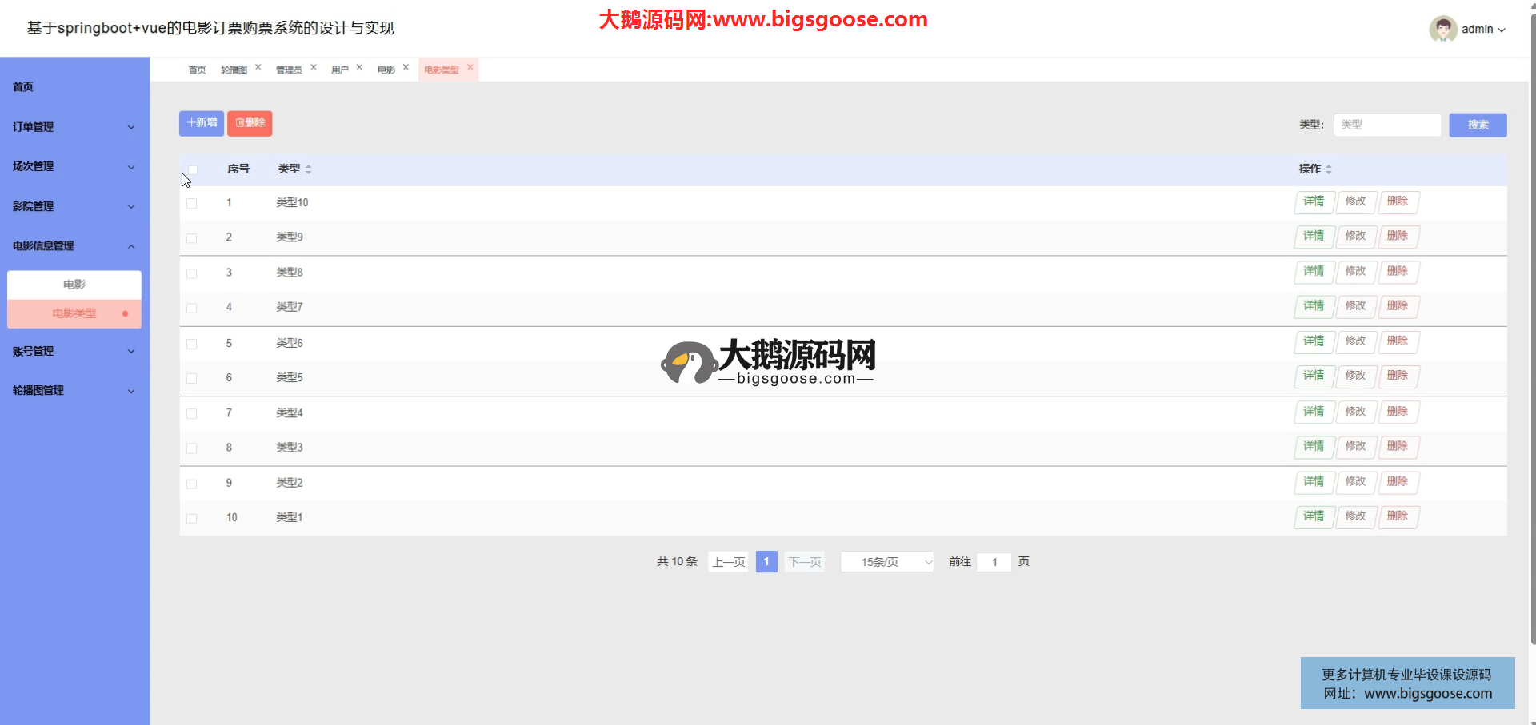This screenshot has width=1536, height=725.
Task: Collapse the 电影信息管理 sidebar section
Action: [x=74, y=246]
